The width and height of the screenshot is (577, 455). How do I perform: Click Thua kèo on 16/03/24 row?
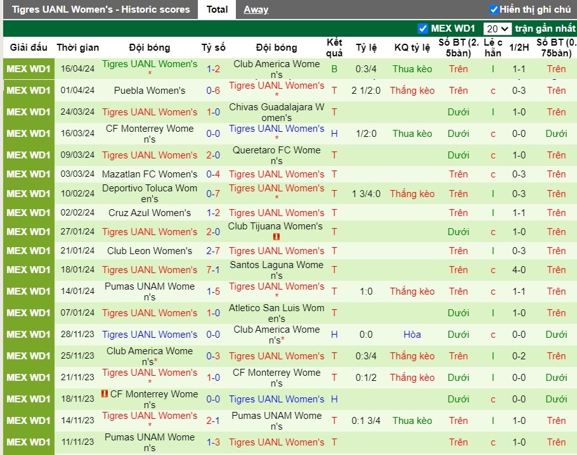coord(412,134)
